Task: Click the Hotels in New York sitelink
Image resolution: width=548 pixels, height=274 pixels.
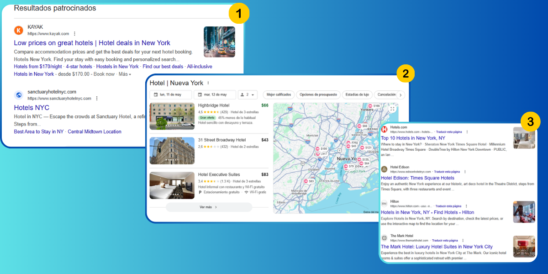Action: point(34,74)
